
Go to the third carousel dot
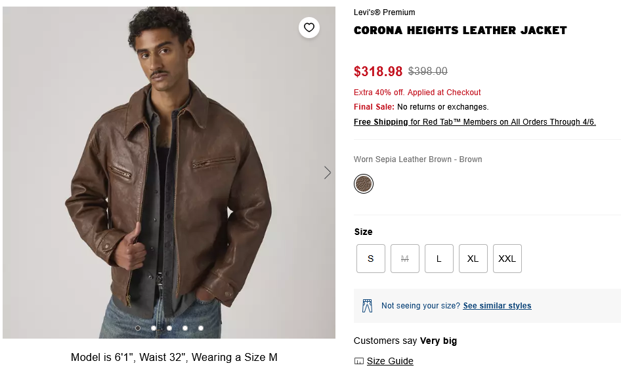(169, 327)
